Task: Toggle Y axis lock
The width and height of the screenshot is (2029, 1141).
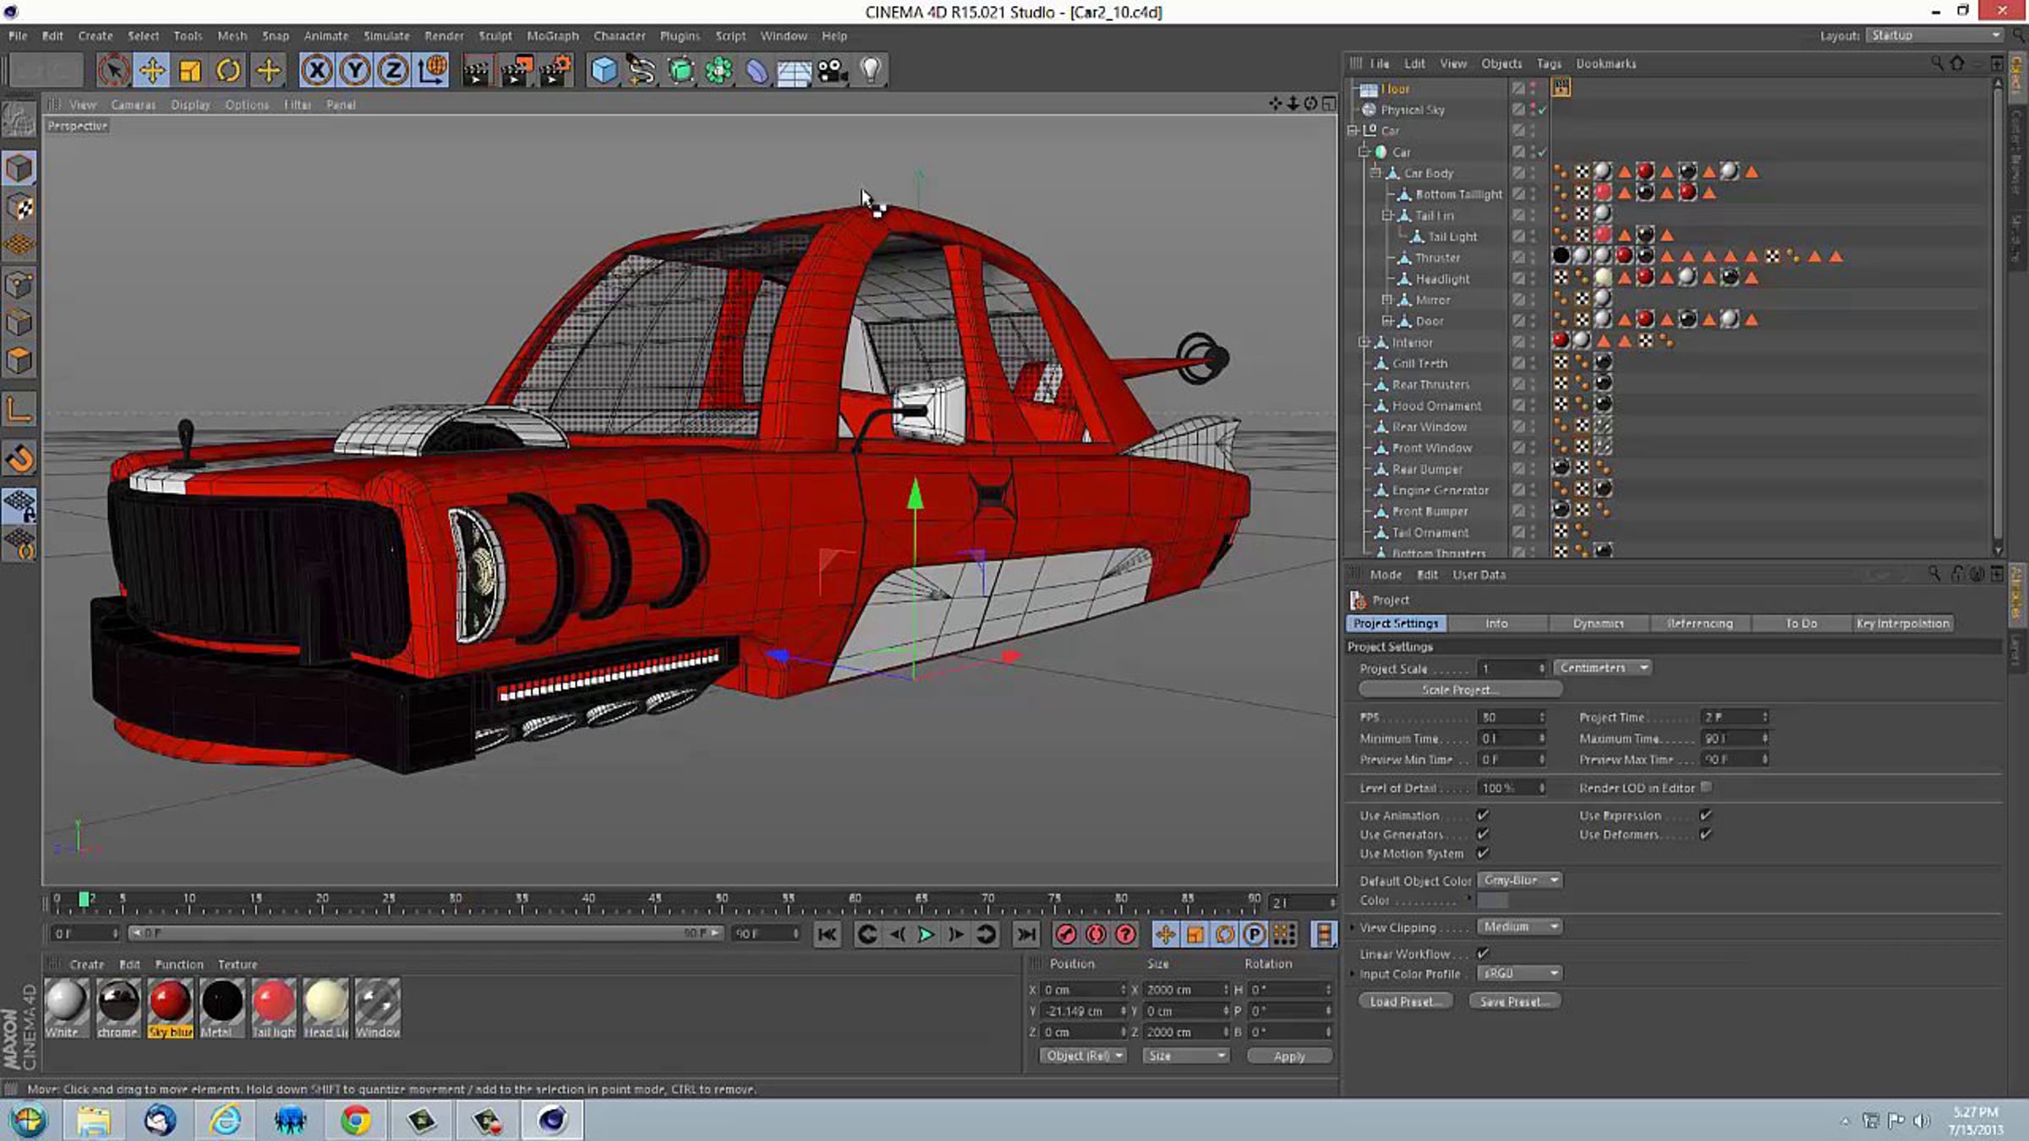Action: point(355,70)
